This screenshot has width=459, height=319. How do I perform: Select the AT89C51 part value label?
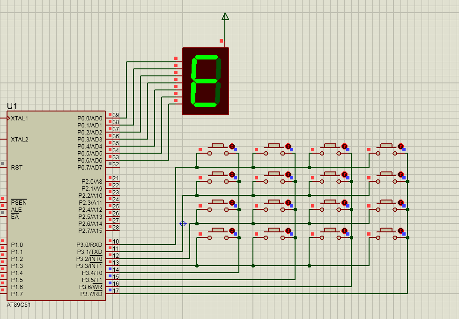(19, 304)
